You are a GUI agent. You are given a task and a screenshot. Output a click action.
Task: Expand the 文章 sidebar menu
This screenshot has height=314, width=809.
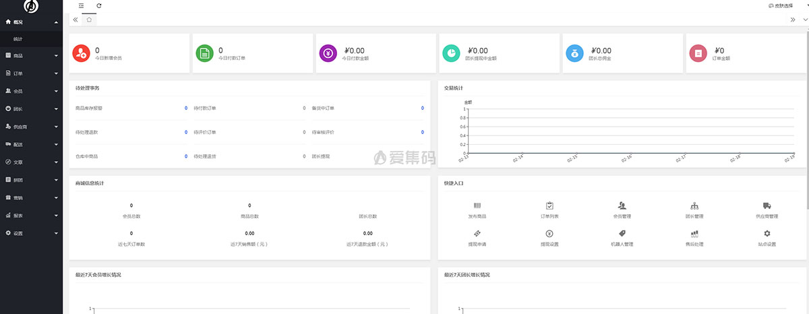(31, 162)
